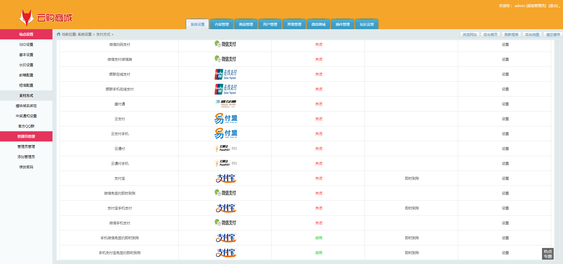
Task: Click the PassPAY logo in 云通付 row
Action: (x=226, y=148)
